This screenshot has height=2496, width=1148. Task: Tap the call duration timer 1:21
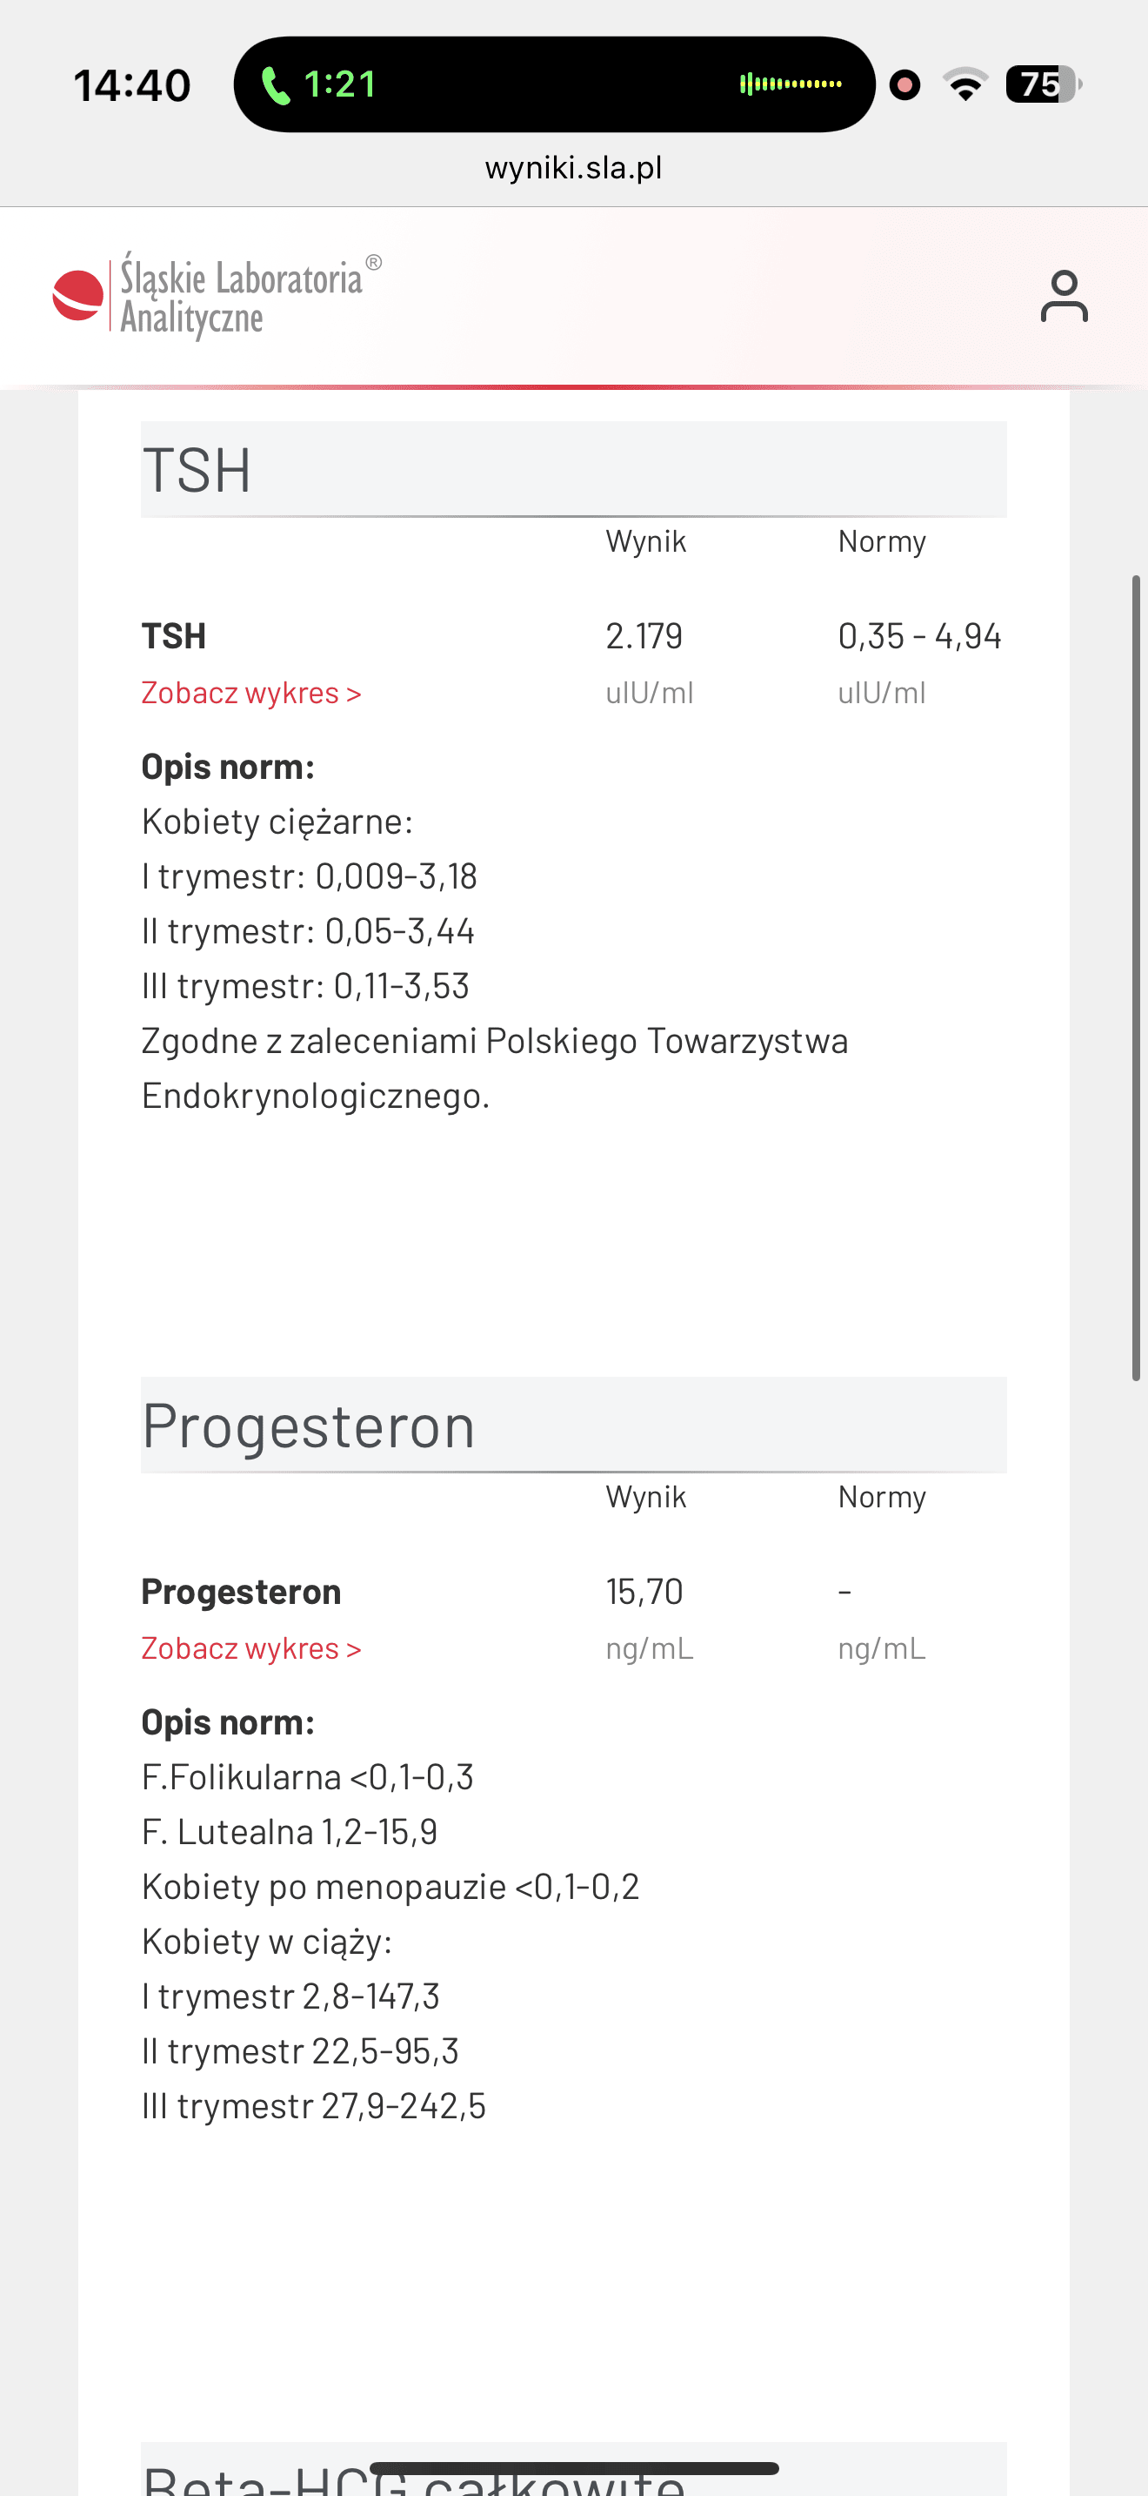coord(340,85)
